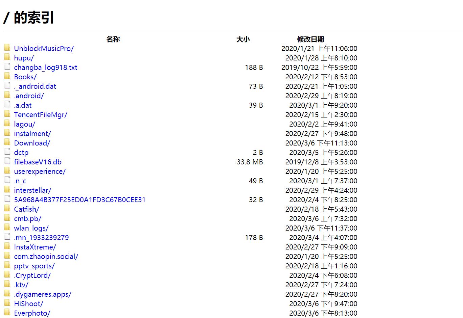Click file icon beside 5A968A4B377F25ED0A1FD3C67B0CEE31

[7, 198]
